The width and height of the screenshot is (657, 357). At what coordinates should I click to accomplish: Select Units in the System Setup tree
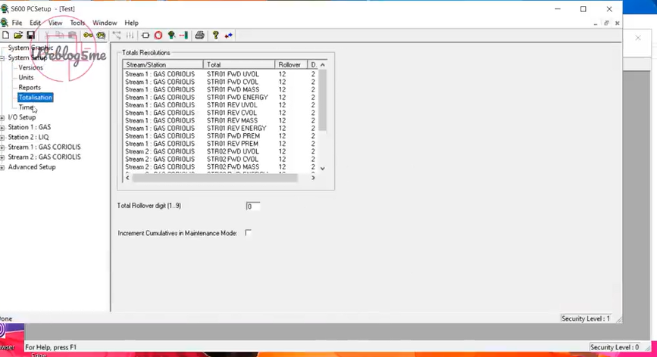(x=26, y=78)
